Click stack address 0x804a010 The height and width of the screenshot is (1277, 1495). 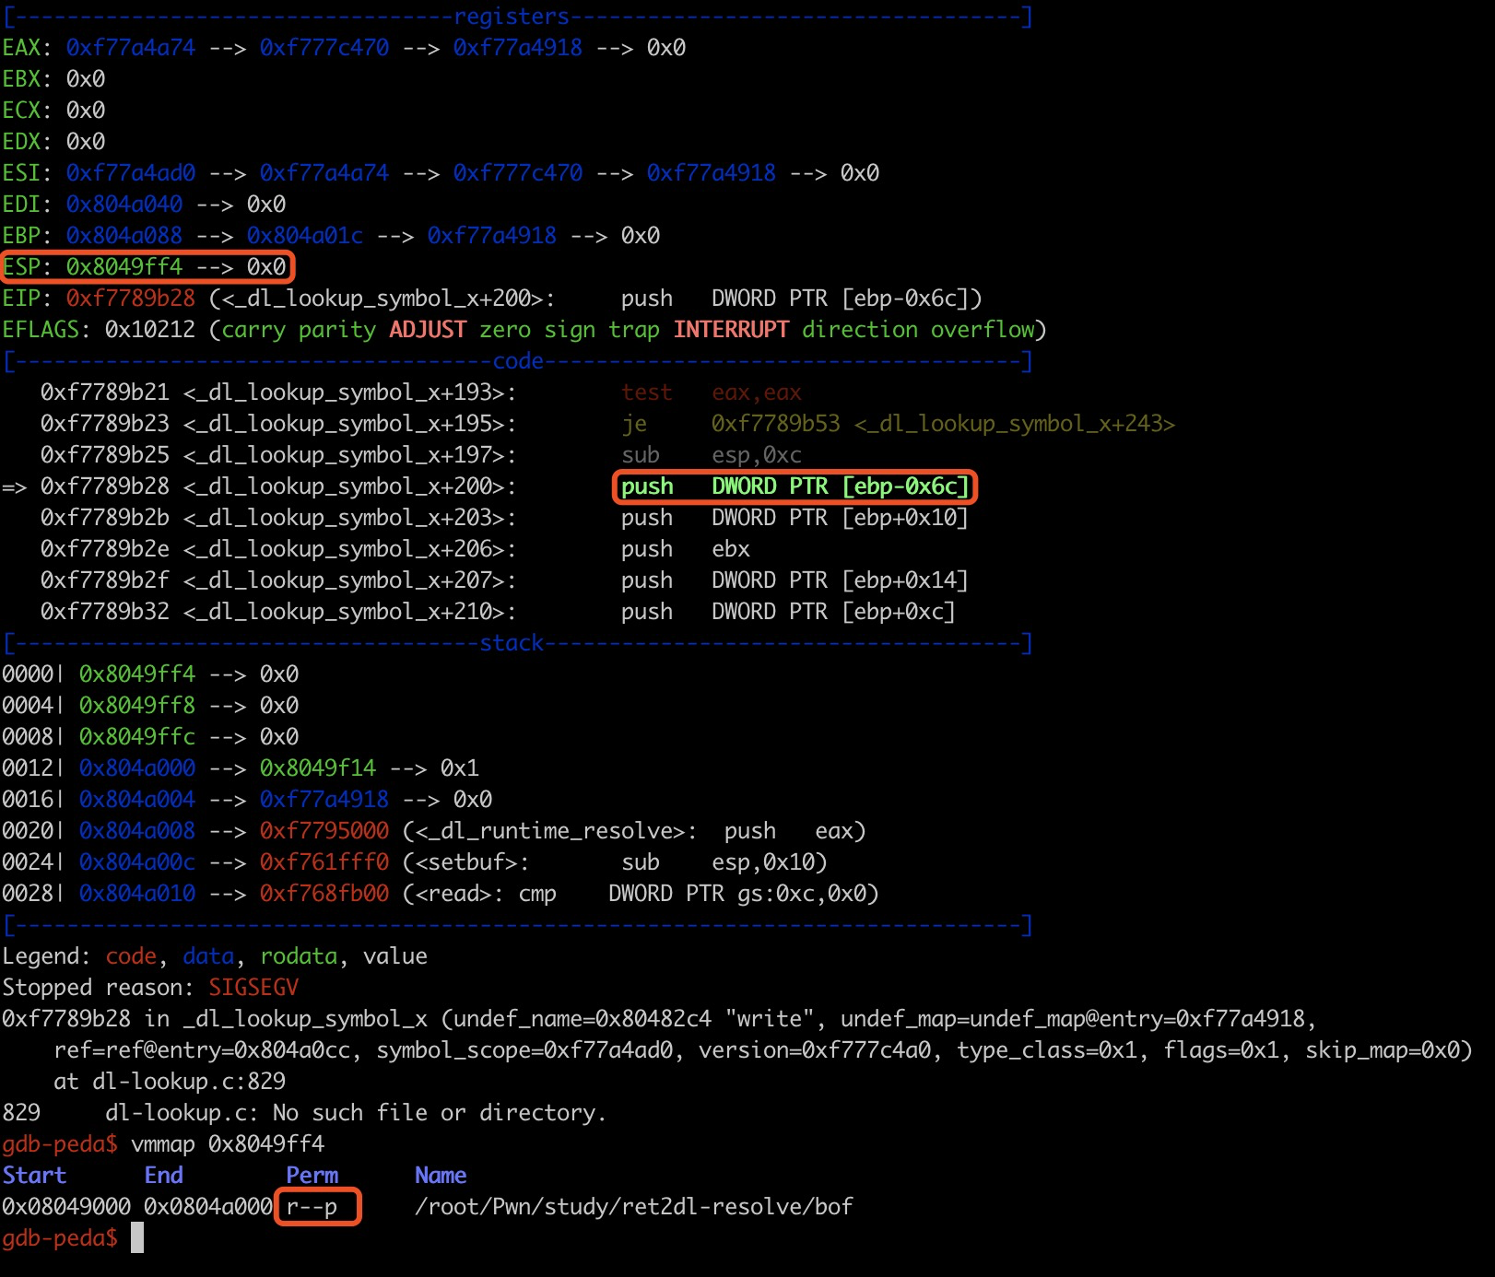click(137, 894)
